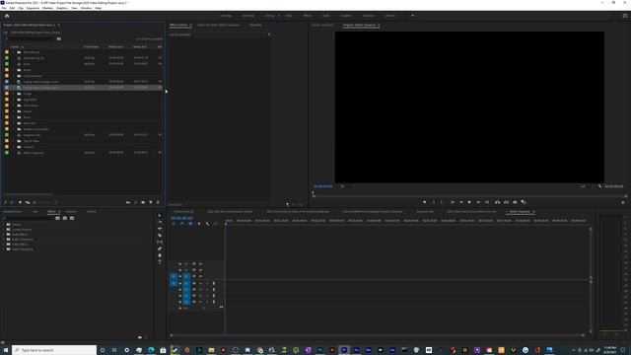
Task: Select the Selection tool in the tools panel
Action: (x=160, y=215)
